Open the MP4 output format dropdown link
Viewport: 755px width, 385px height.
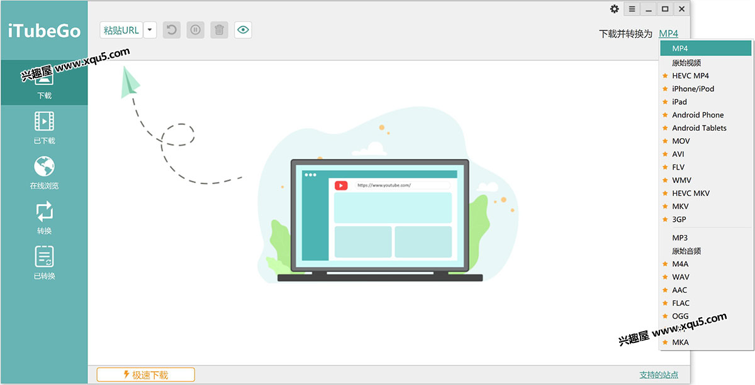click(669, 34)
